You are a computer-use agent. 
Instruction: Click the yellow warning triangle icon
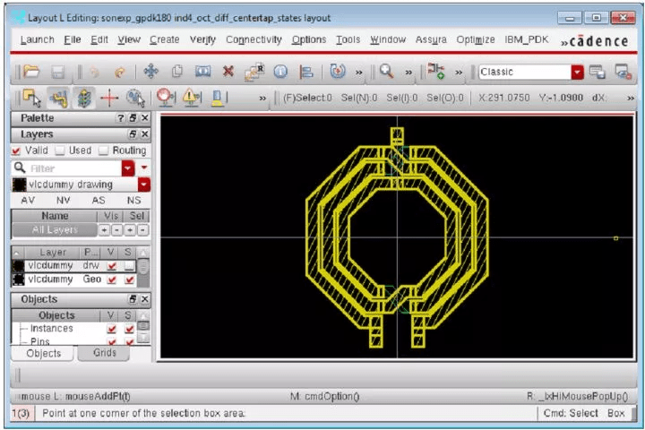(192, 99)
